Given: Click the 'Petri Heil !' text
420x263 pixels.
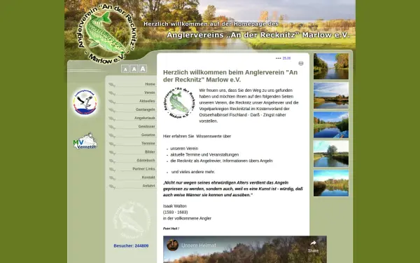Looking at the screenshot, I should (x=171, y=229).
